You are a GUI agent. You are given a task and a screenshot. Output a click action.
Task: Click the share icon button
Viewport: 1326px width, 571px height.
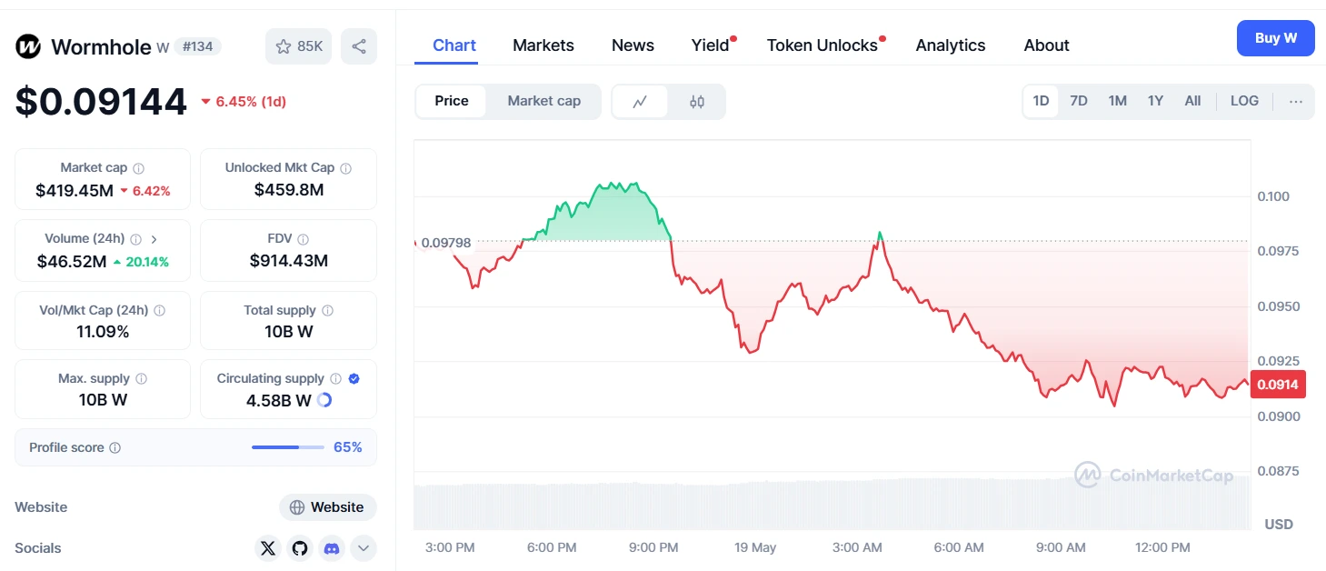click(359, 46)
